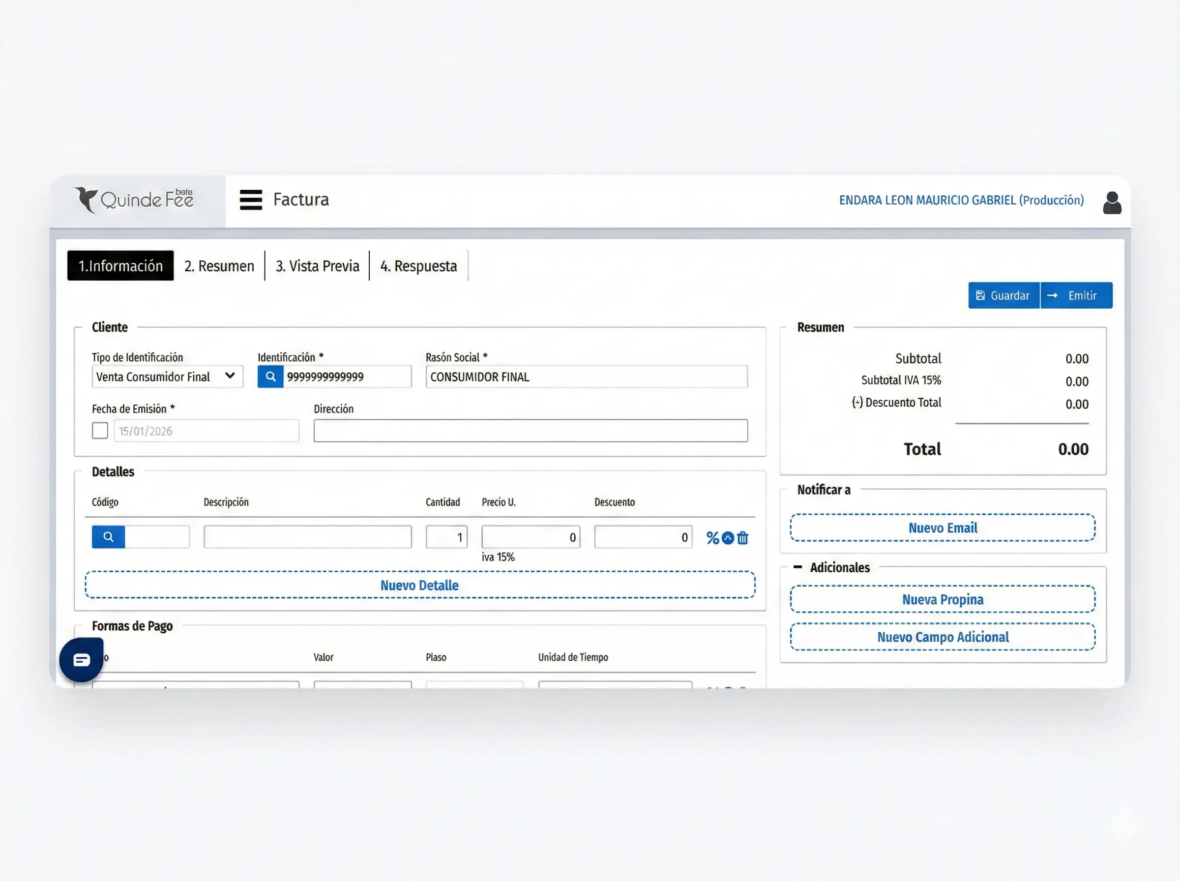Focus the Rasón Social field
This screenshot has height=881, width=1180.
pyautogui.click(x=587, y=377)
